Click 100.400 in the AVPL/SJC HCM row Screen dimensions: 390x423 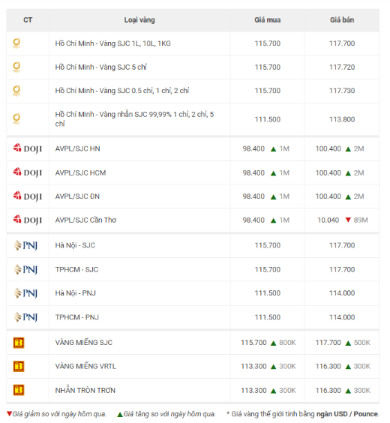tap(328, 172)
